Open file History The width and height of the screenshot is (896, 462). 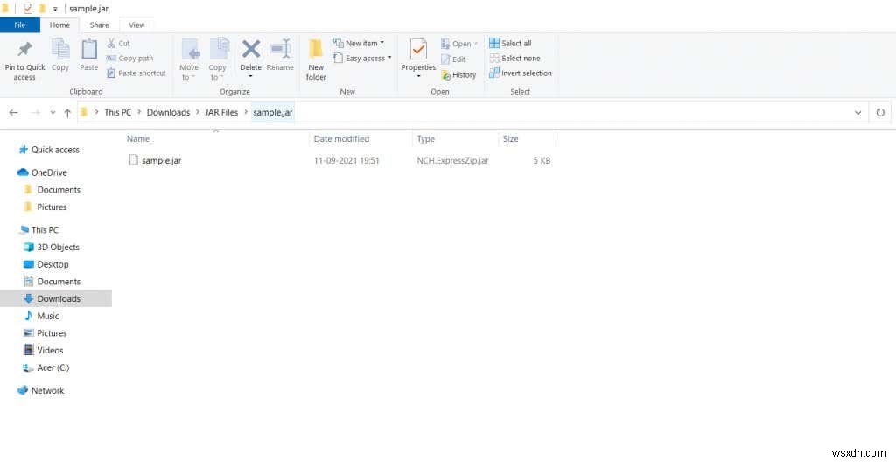pos(458,75)
